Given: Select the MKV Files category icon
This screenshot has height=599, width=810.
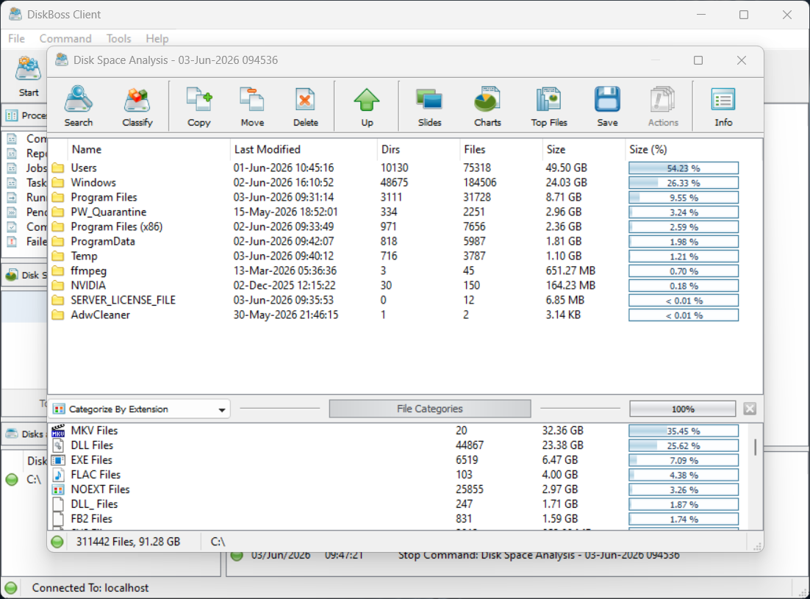Looking at the screenshot, I should click(x=58, y=431).
